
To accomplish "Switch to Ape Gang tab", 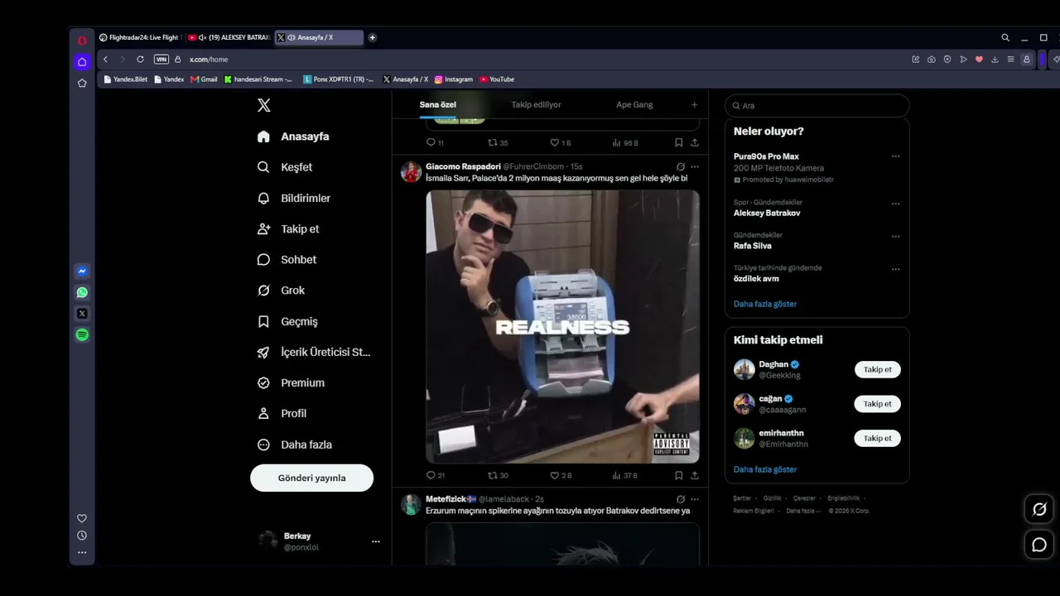I will [634, 105].
